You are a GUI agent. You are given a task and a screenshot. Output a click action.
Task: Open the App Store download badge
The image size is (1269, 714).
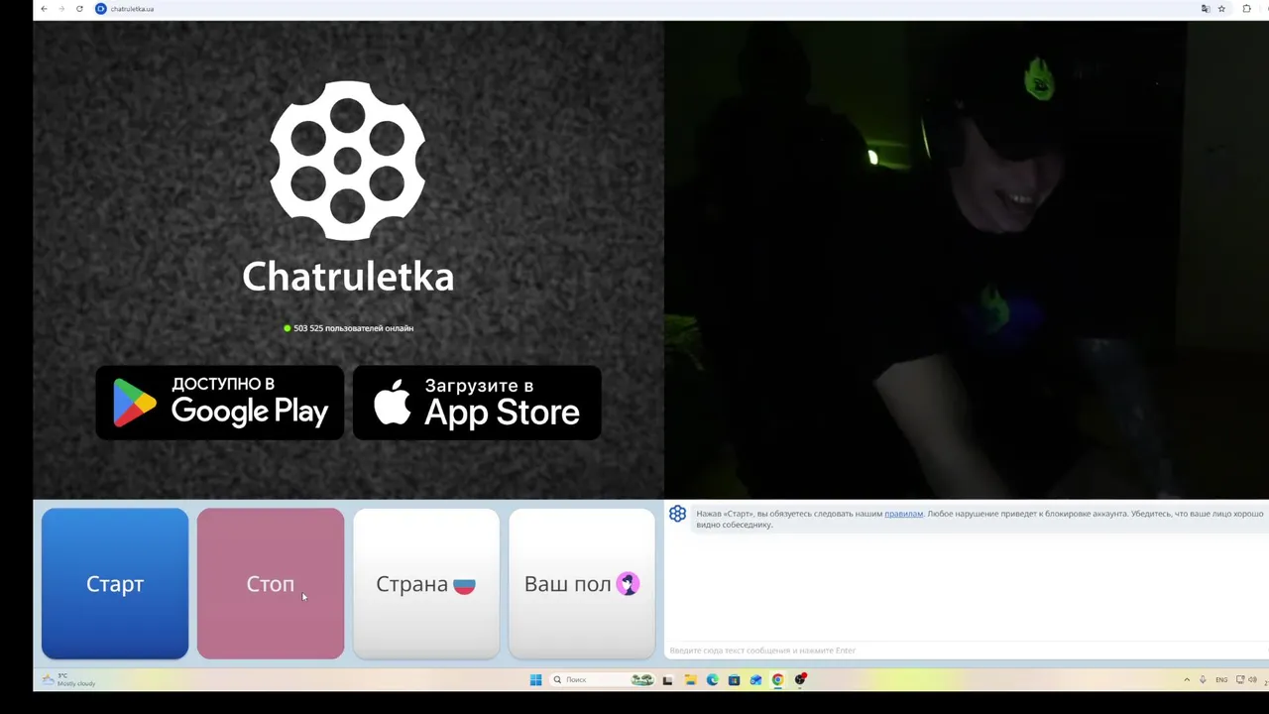pos(477,403)
